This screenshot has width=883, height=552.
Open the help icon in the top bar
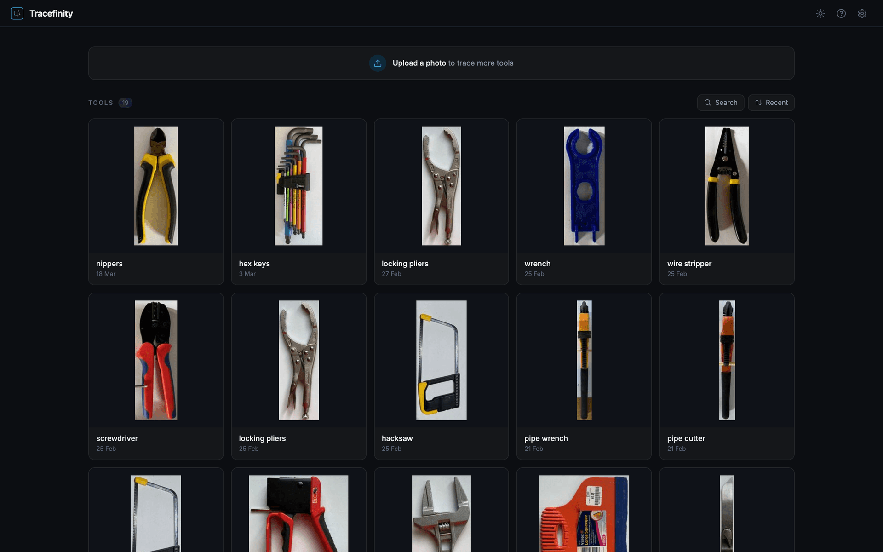(841, 13)
